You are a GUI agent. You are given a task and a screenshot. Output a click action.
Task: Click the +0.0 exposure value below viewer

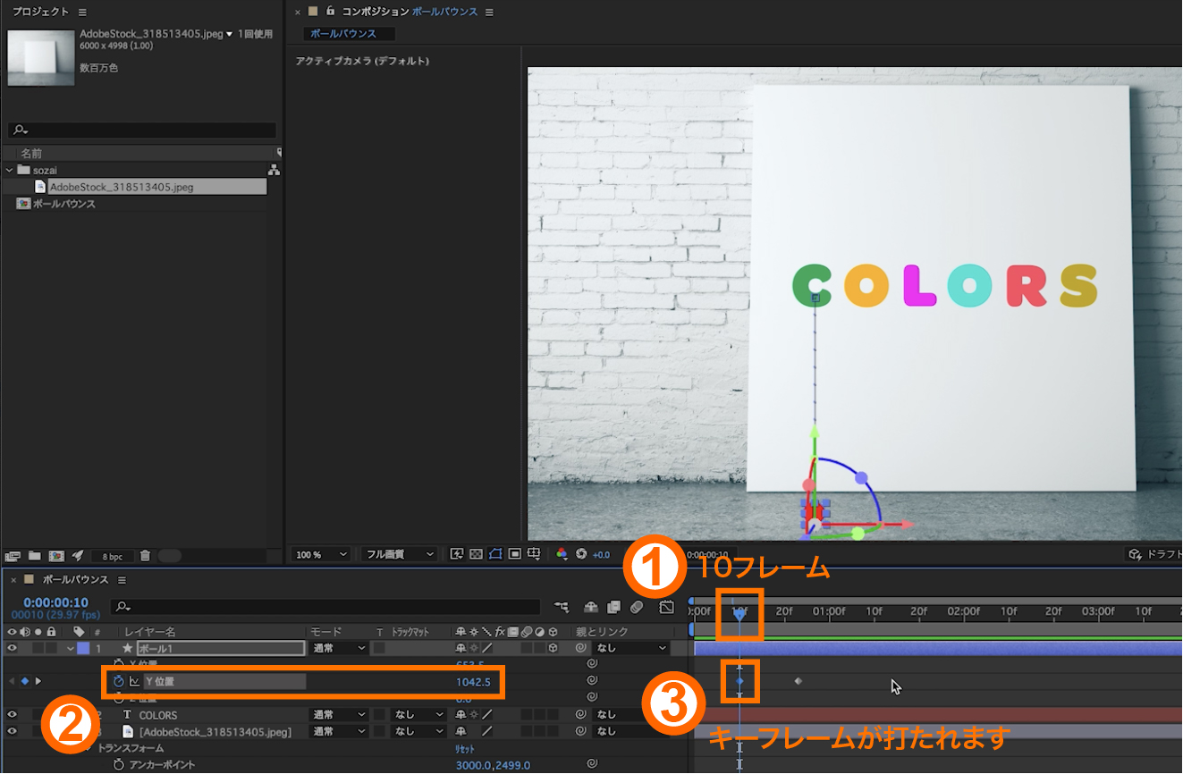point(602,555)
